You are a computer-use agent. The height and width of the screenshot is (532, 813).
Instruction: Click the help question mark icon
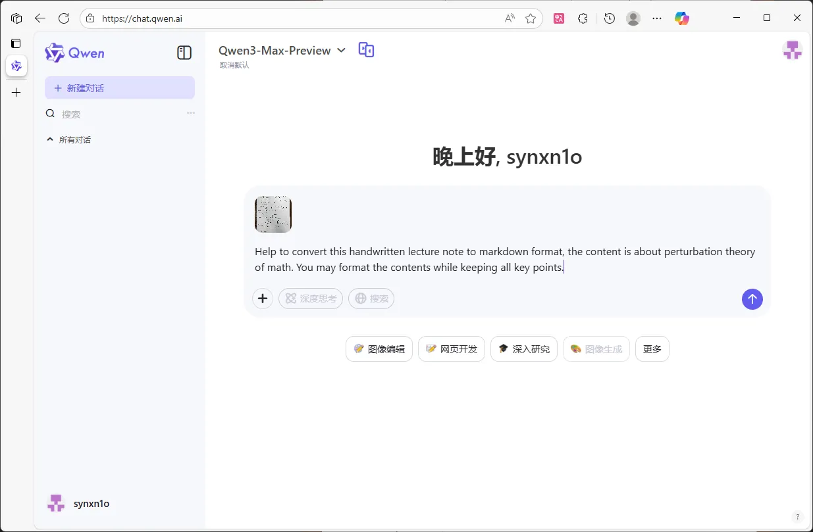point(797,517)
